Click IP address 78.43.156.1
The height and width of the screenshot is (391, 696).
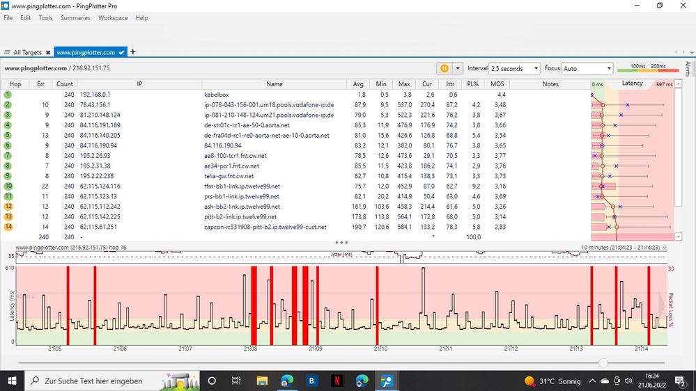95,104
